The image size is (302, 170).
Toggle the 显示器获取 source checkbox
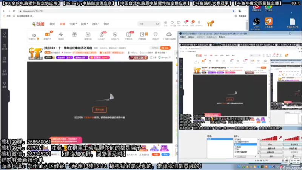pos(236,152)
